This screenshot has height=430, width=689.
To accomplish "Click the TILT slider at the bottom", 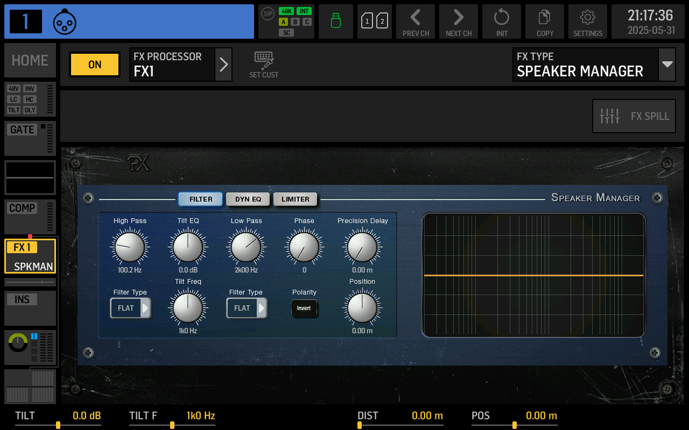I will click(x=58, y=425).
